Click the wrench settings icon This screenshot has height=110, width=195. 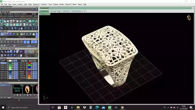[x=5, y=52]
